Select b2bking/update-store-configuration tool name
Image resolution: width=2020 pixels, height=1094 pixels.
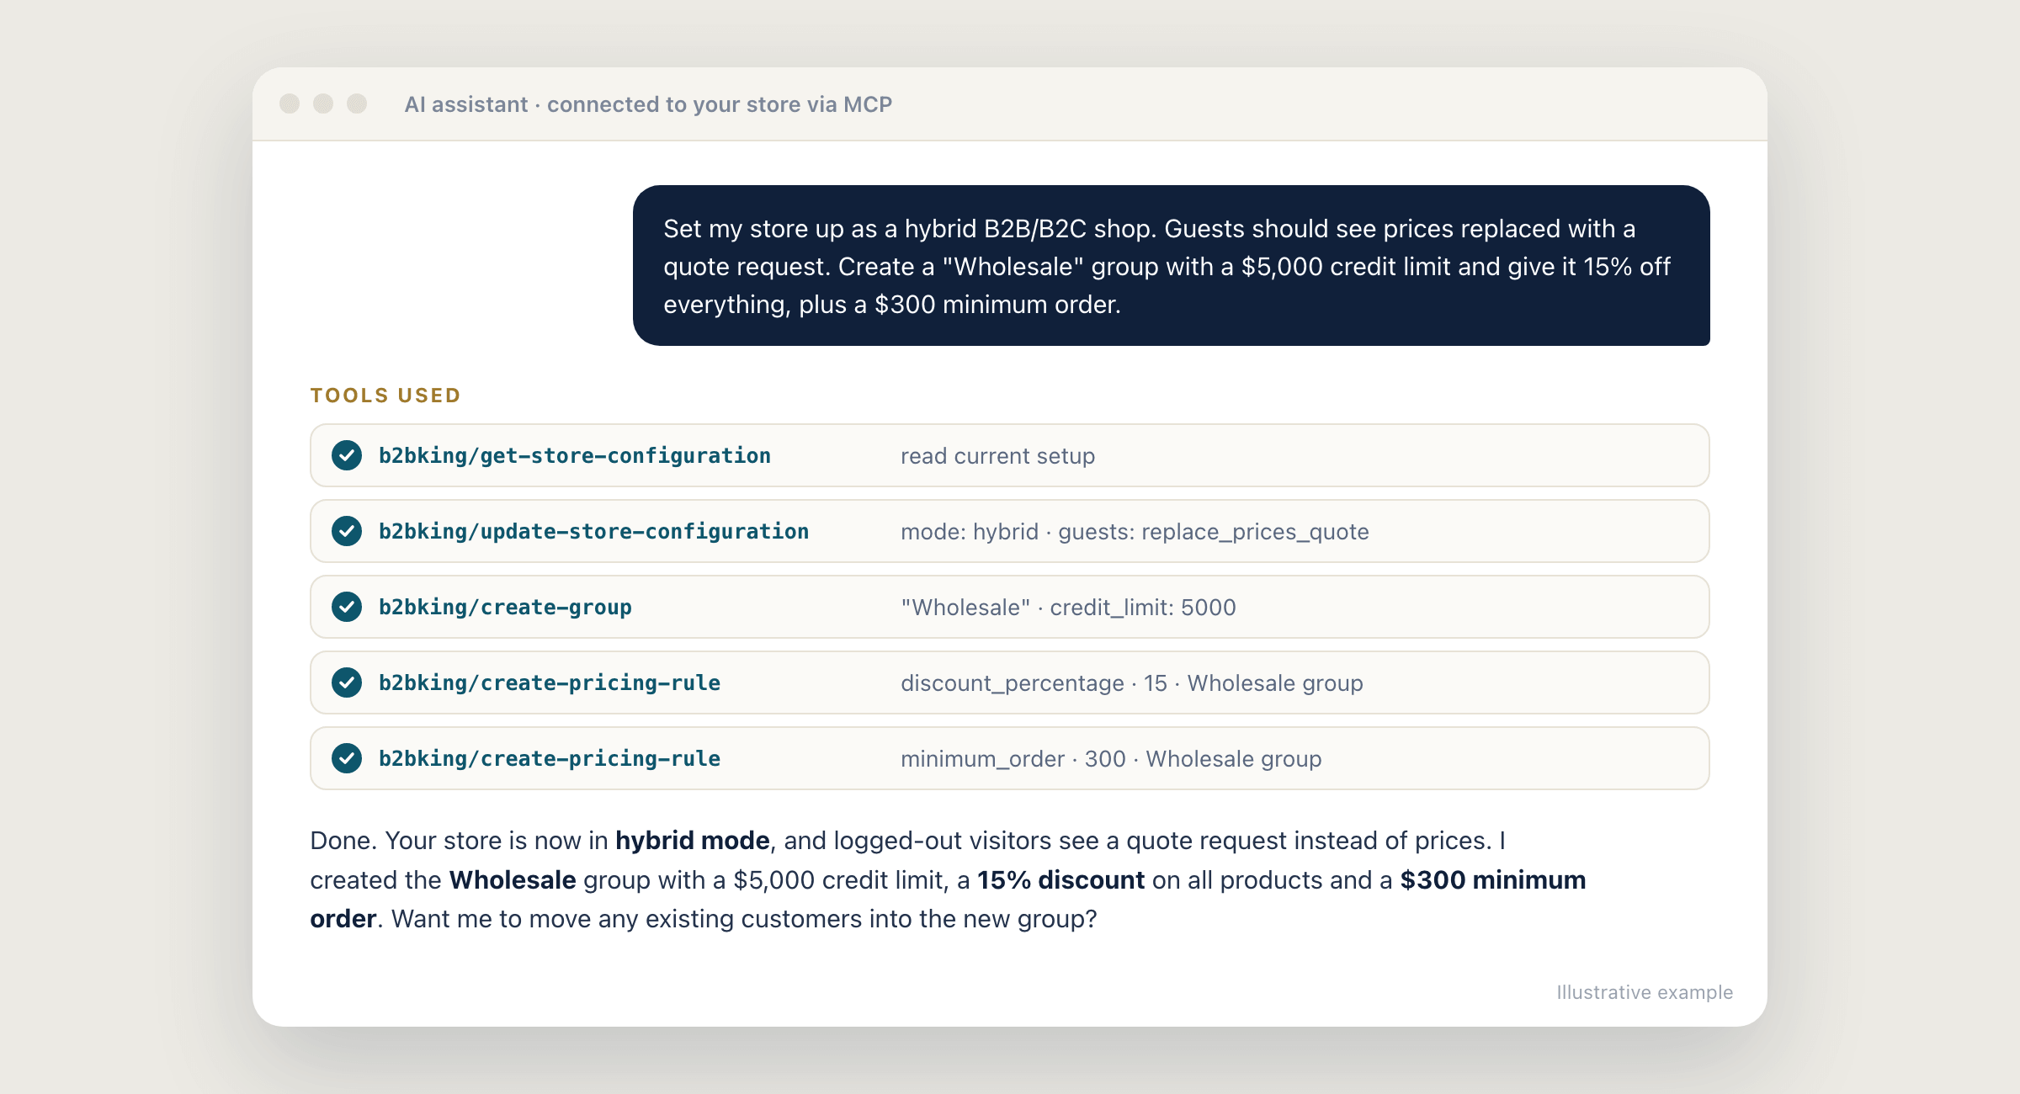593,531
